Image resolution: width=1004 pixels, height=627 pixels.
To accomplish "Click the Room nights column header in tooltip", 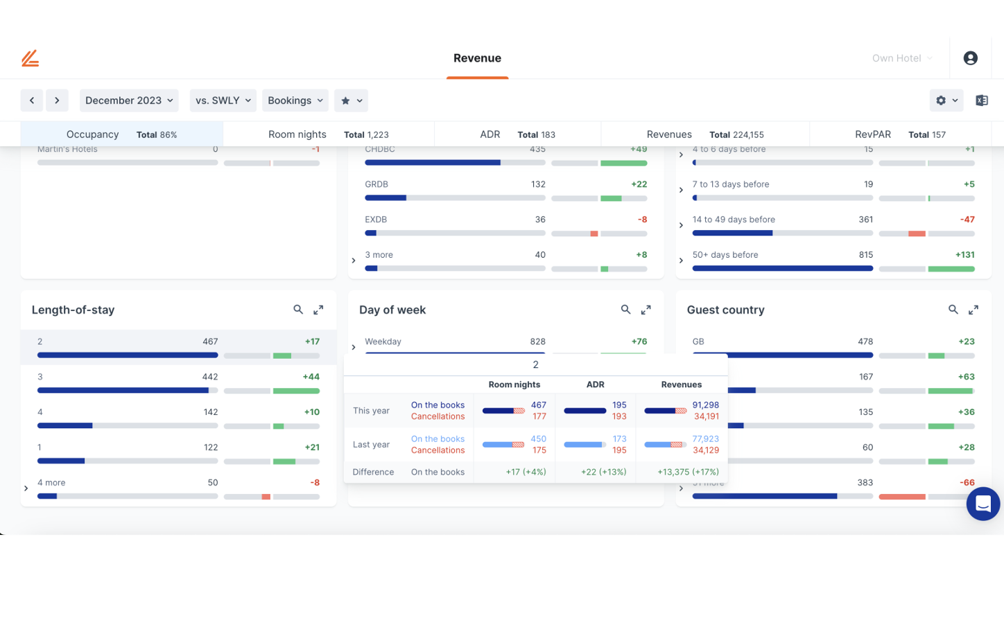I will pyautogui.click(x=514, y=385).
